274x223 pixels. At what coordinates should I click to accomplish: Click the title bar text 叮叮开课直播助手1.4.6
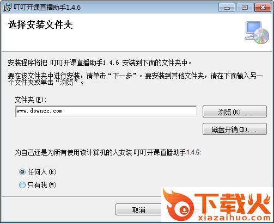(x=47, y=8)
